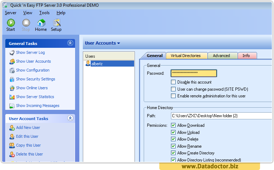Uncheck Allow Download permission
Screen dimensions: 274x170
pyautogui.click(x=173, y=125)
